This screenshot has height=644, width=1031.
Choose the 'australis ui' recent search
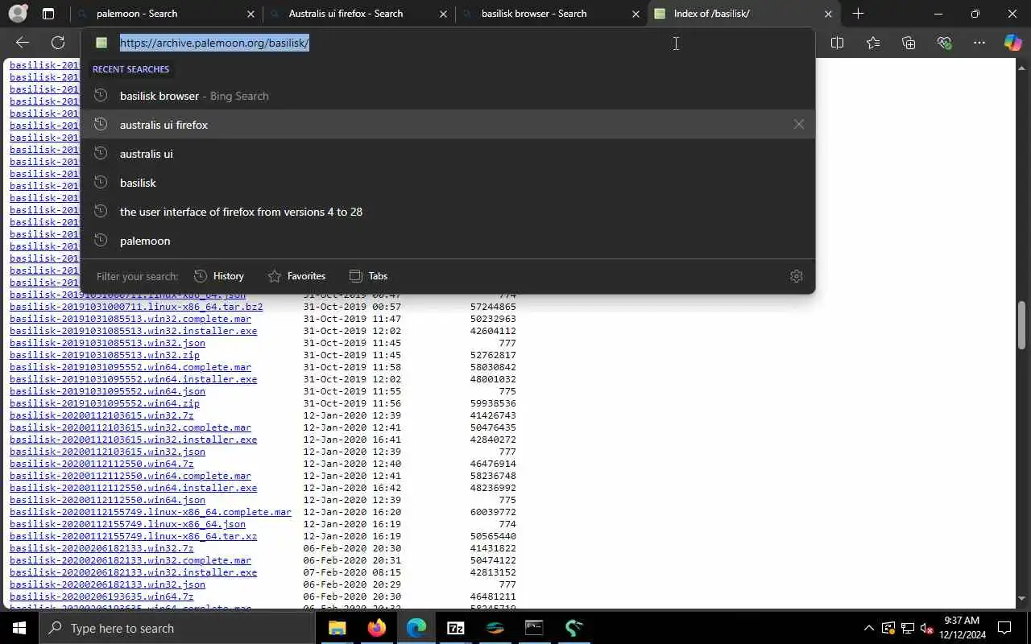coord(448,154)
